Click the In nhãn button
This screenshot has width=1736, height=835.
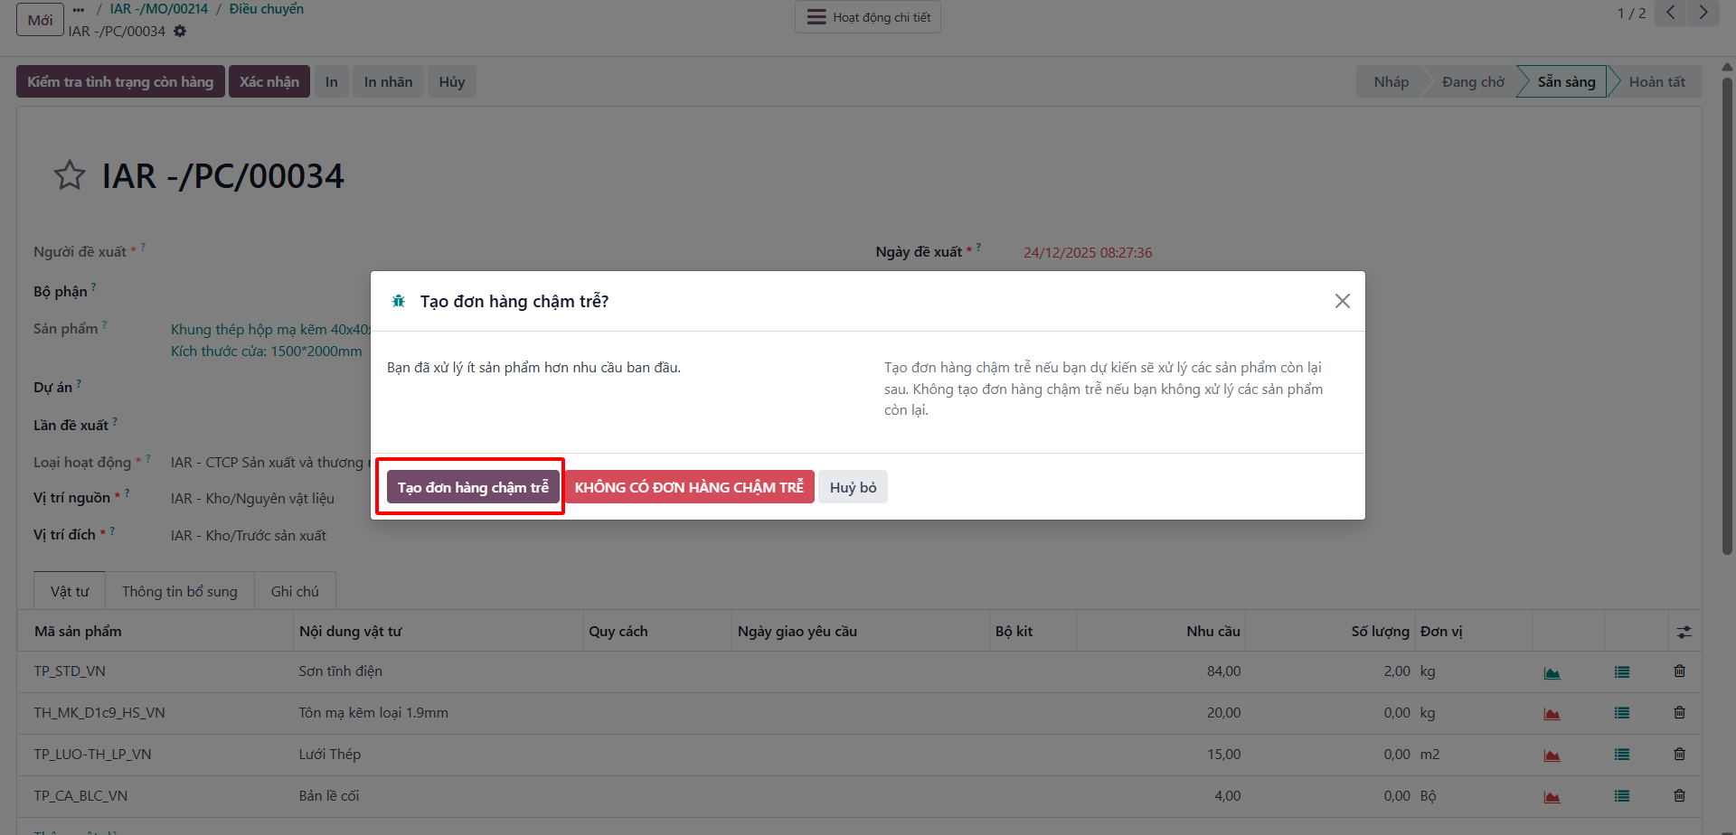coord(388,81)
